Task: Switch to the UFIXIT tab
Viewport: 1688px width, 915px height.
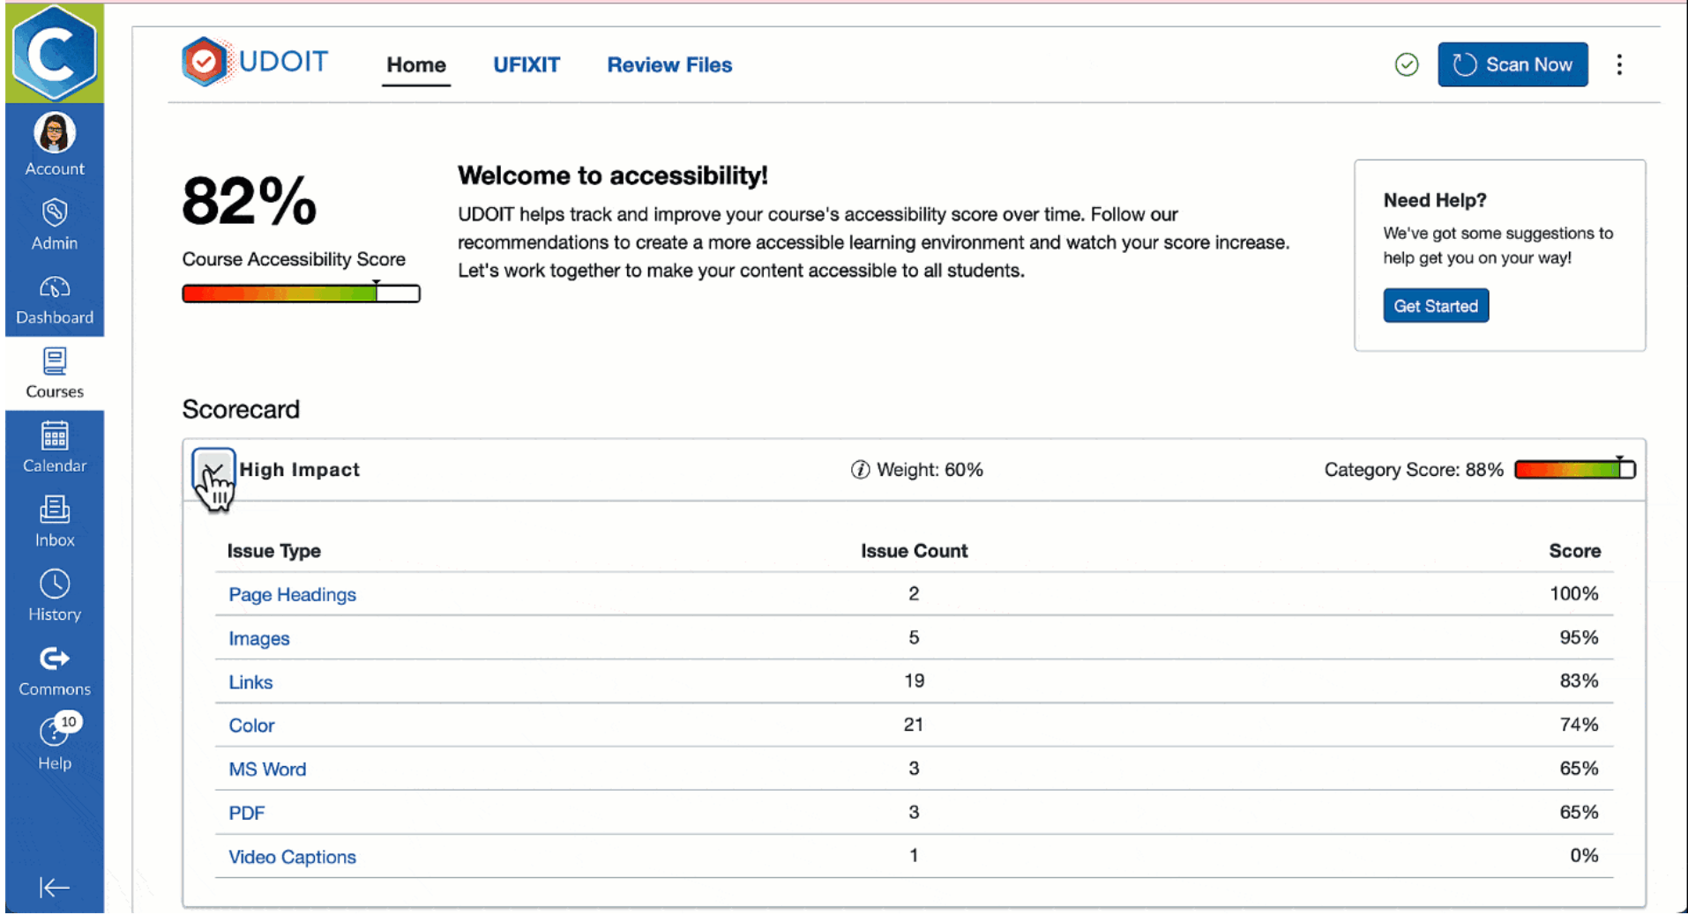Action: click(527, 65)
